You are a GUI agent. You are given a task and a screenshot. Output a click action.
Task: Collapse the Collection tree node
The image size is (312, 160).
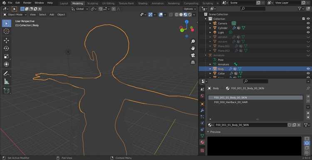[x=206, y=19]
